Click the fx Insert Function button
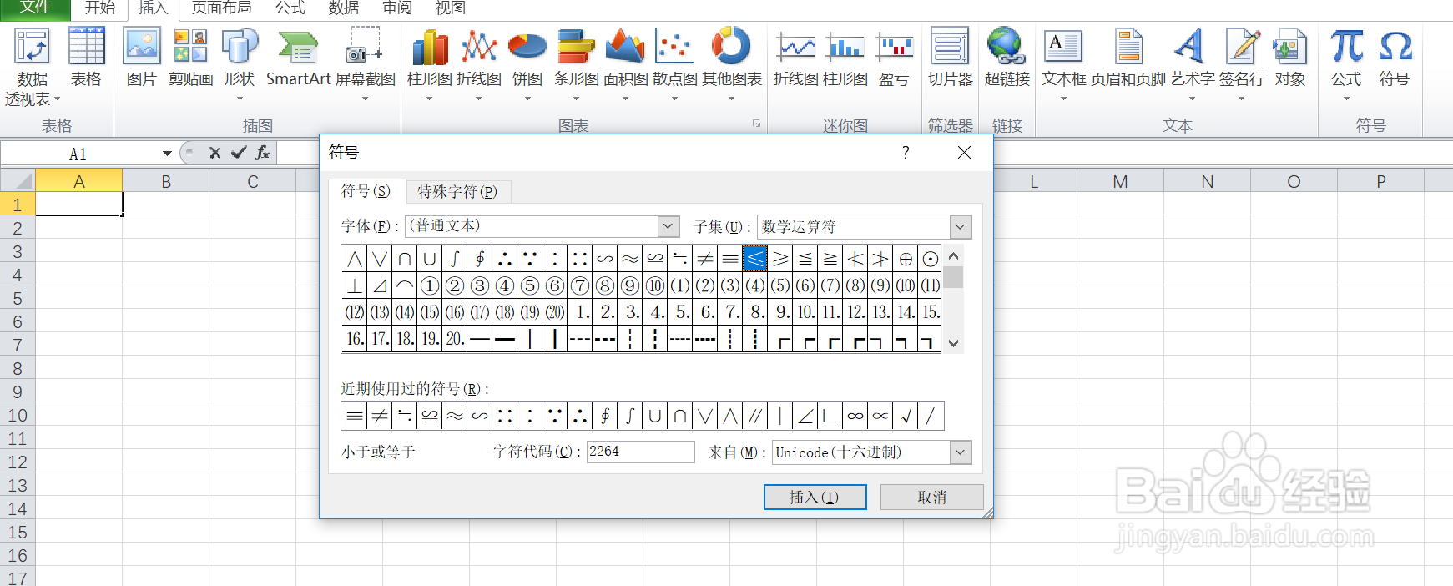Viewport: 1453px width, 586px height. pyautogui.click(x=263, y=153)
